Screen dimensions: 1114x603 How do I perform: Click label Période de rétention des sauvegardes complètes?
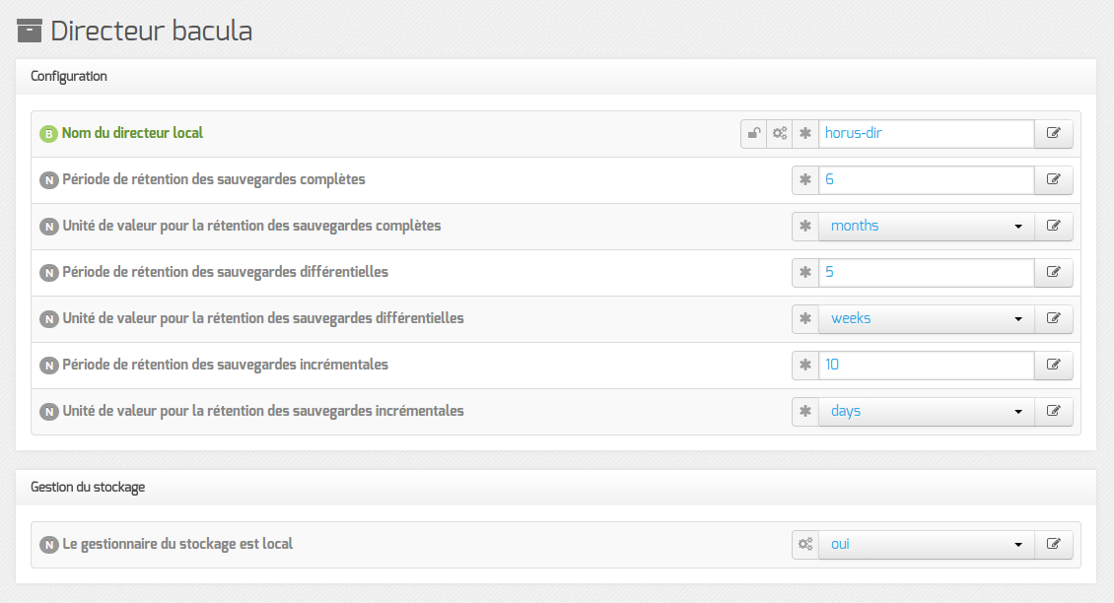(214, 179)
